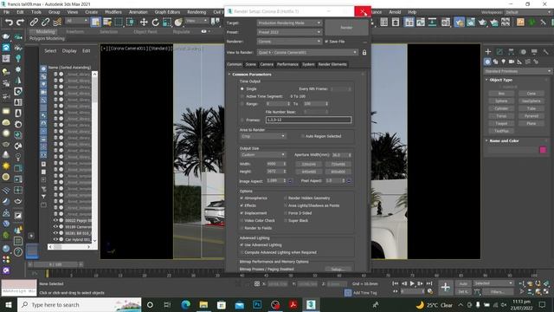Click the lock view to render icon
Viewport: 554px width, 312px height.
click(364, 52)
